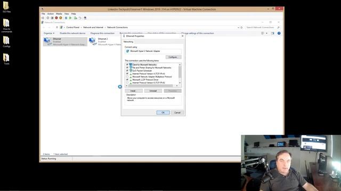Click the change view icon in command bar
This screenshot has width=341, height=191.
click(263, 33)
